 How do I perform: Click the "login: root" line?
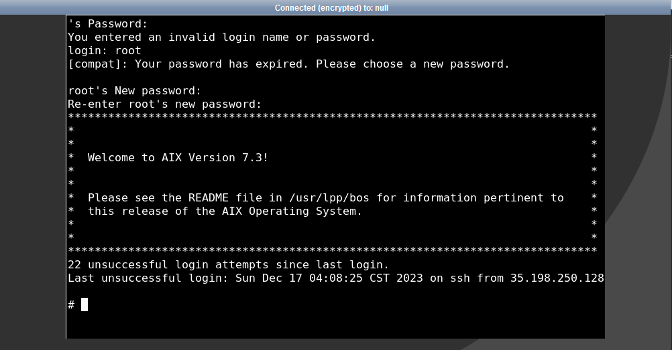click(x=105, y=50)
